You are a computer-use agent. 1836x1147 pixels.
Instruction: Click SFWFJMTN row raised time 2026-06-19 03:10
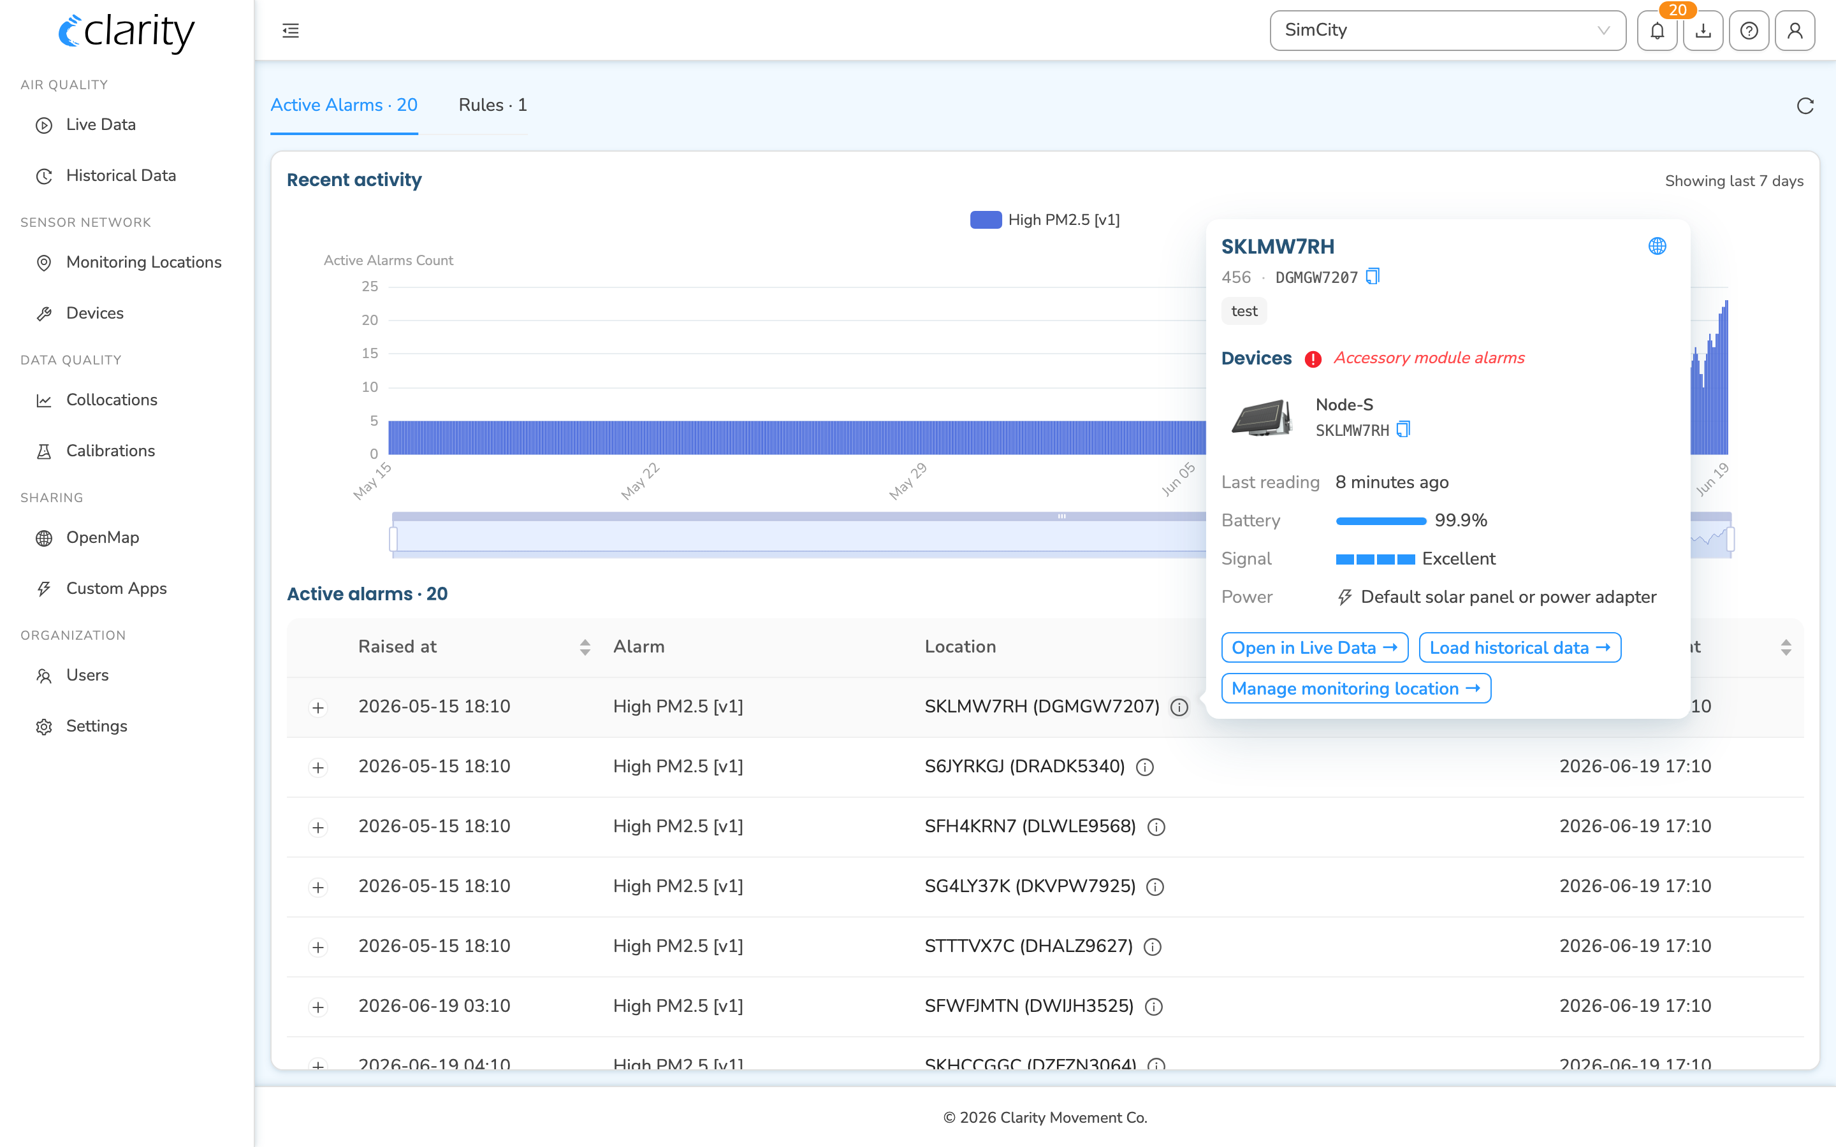[x=434, y=1007]
